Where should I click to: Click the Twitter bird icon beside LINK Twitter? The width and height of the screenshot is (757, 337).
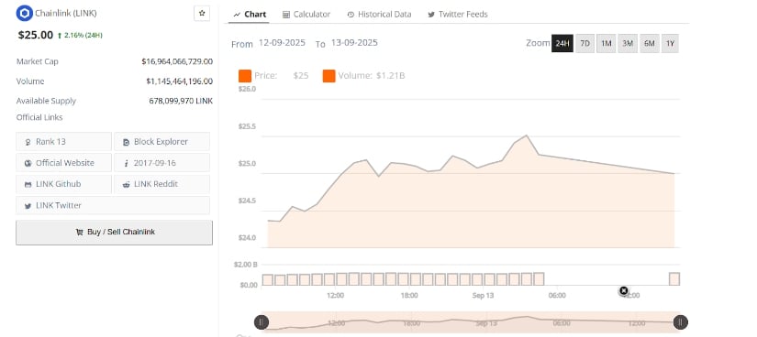click(28, 206)
